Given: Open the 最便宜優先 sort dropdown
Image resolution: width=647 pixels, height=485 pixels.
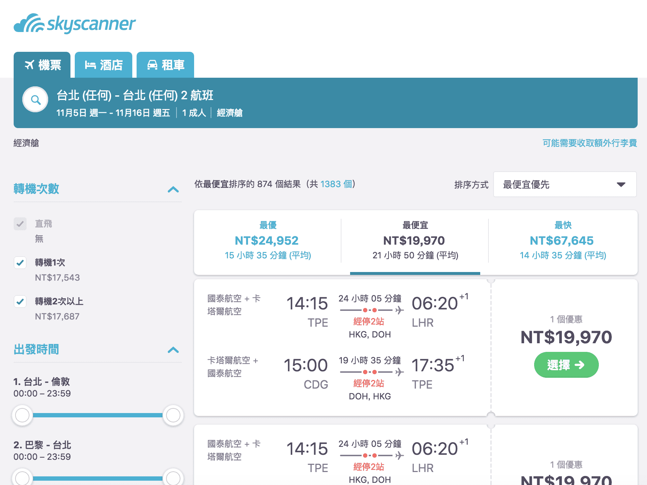Looking at the screenshot, I should 565,184.
